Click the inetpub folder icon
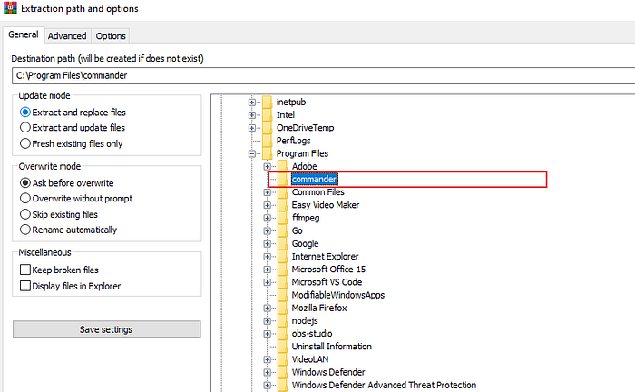Screen dimensions: 635x392 (x=268, y=102)
